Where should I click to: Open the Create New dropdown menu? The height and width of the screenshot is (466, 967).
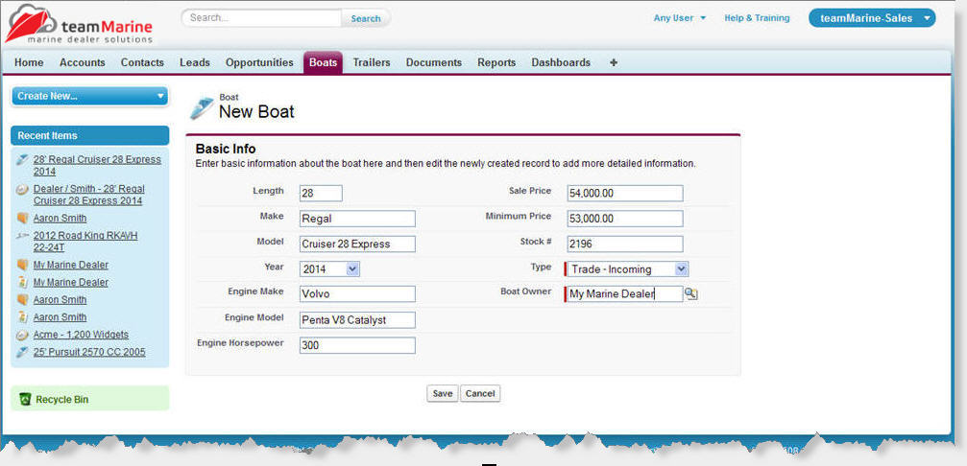coord(89,96)
